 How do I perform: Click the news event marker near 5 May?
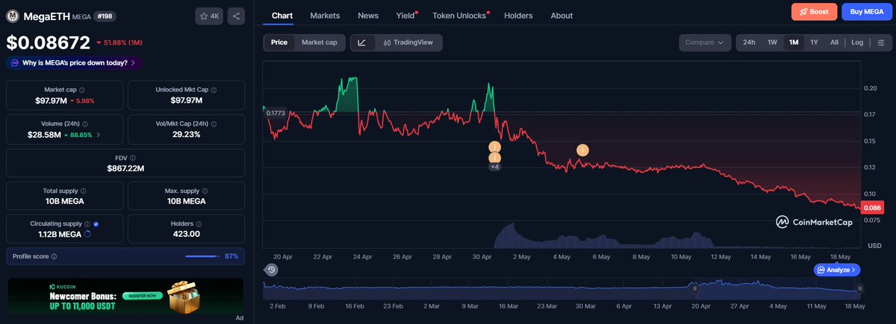tap(582, 150)
